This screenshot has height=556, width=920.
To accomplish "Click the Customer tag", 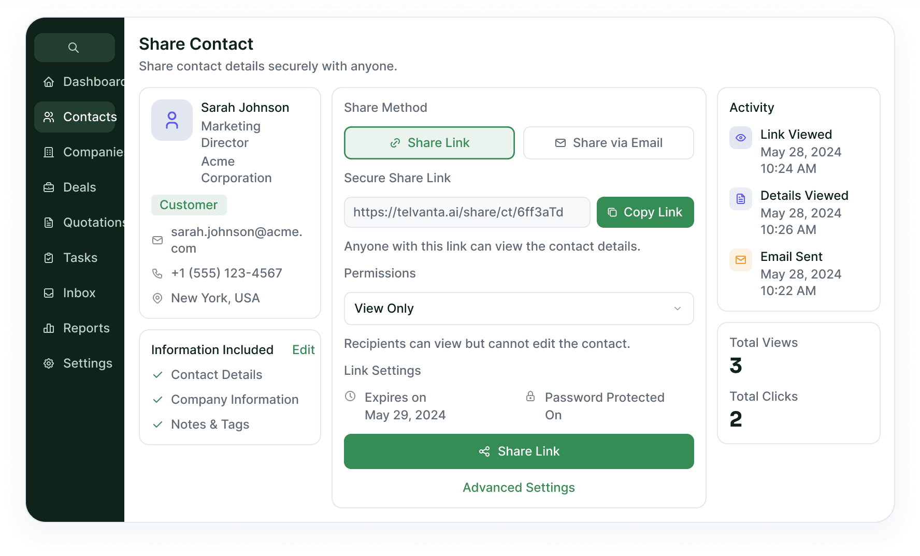I will [189, 205].
